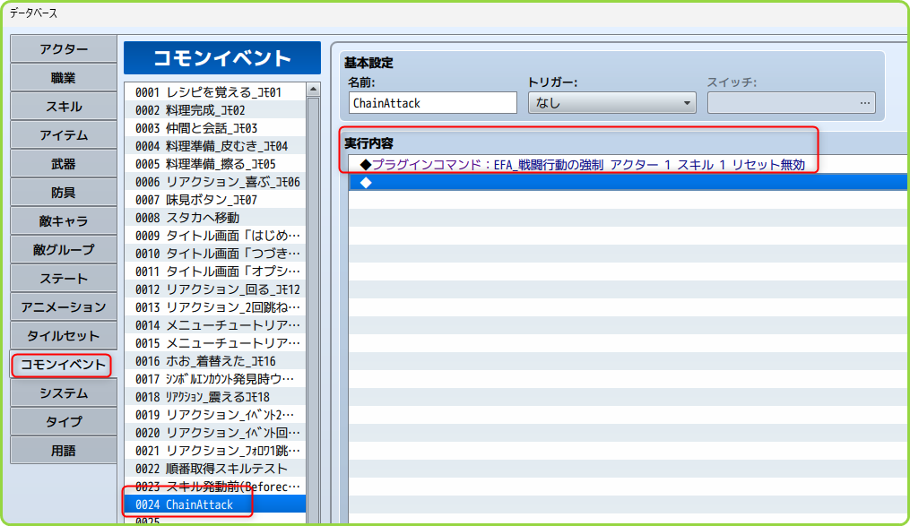
Task: Select the コモンイベント tab
Action: click(64, 364)
